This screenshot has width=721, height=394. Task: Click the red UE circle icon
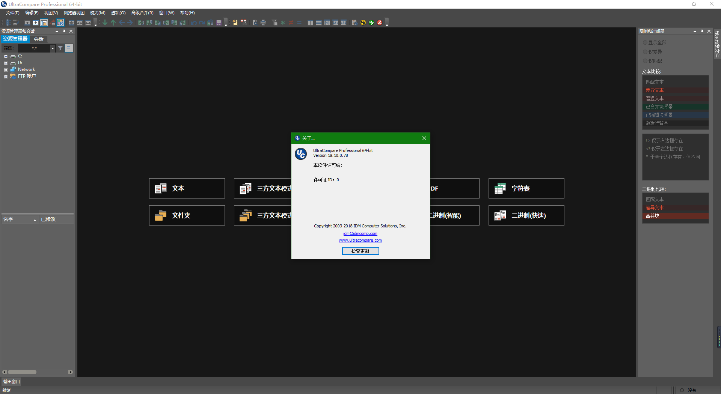380,23
